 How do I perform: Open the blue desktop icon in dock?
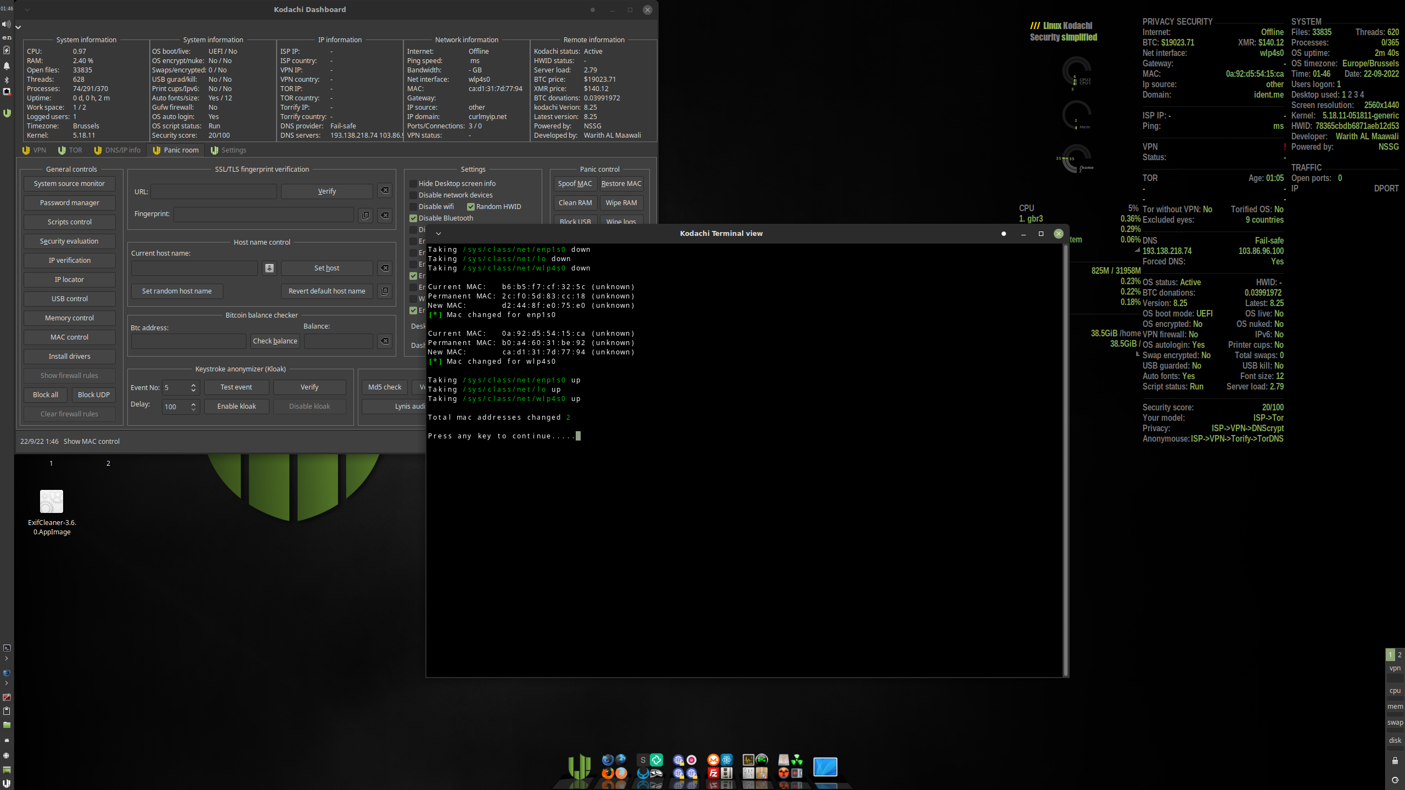tap(825, 767)
